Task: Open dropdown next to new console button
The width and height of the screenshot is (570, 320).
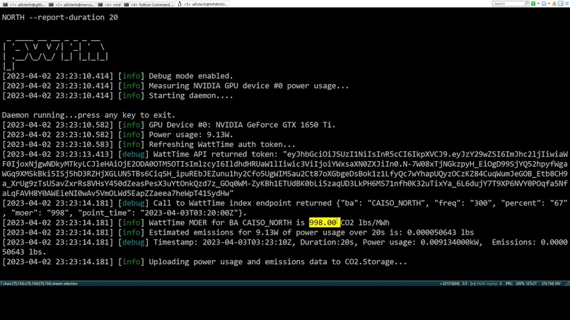Action: tap(538, 4)
